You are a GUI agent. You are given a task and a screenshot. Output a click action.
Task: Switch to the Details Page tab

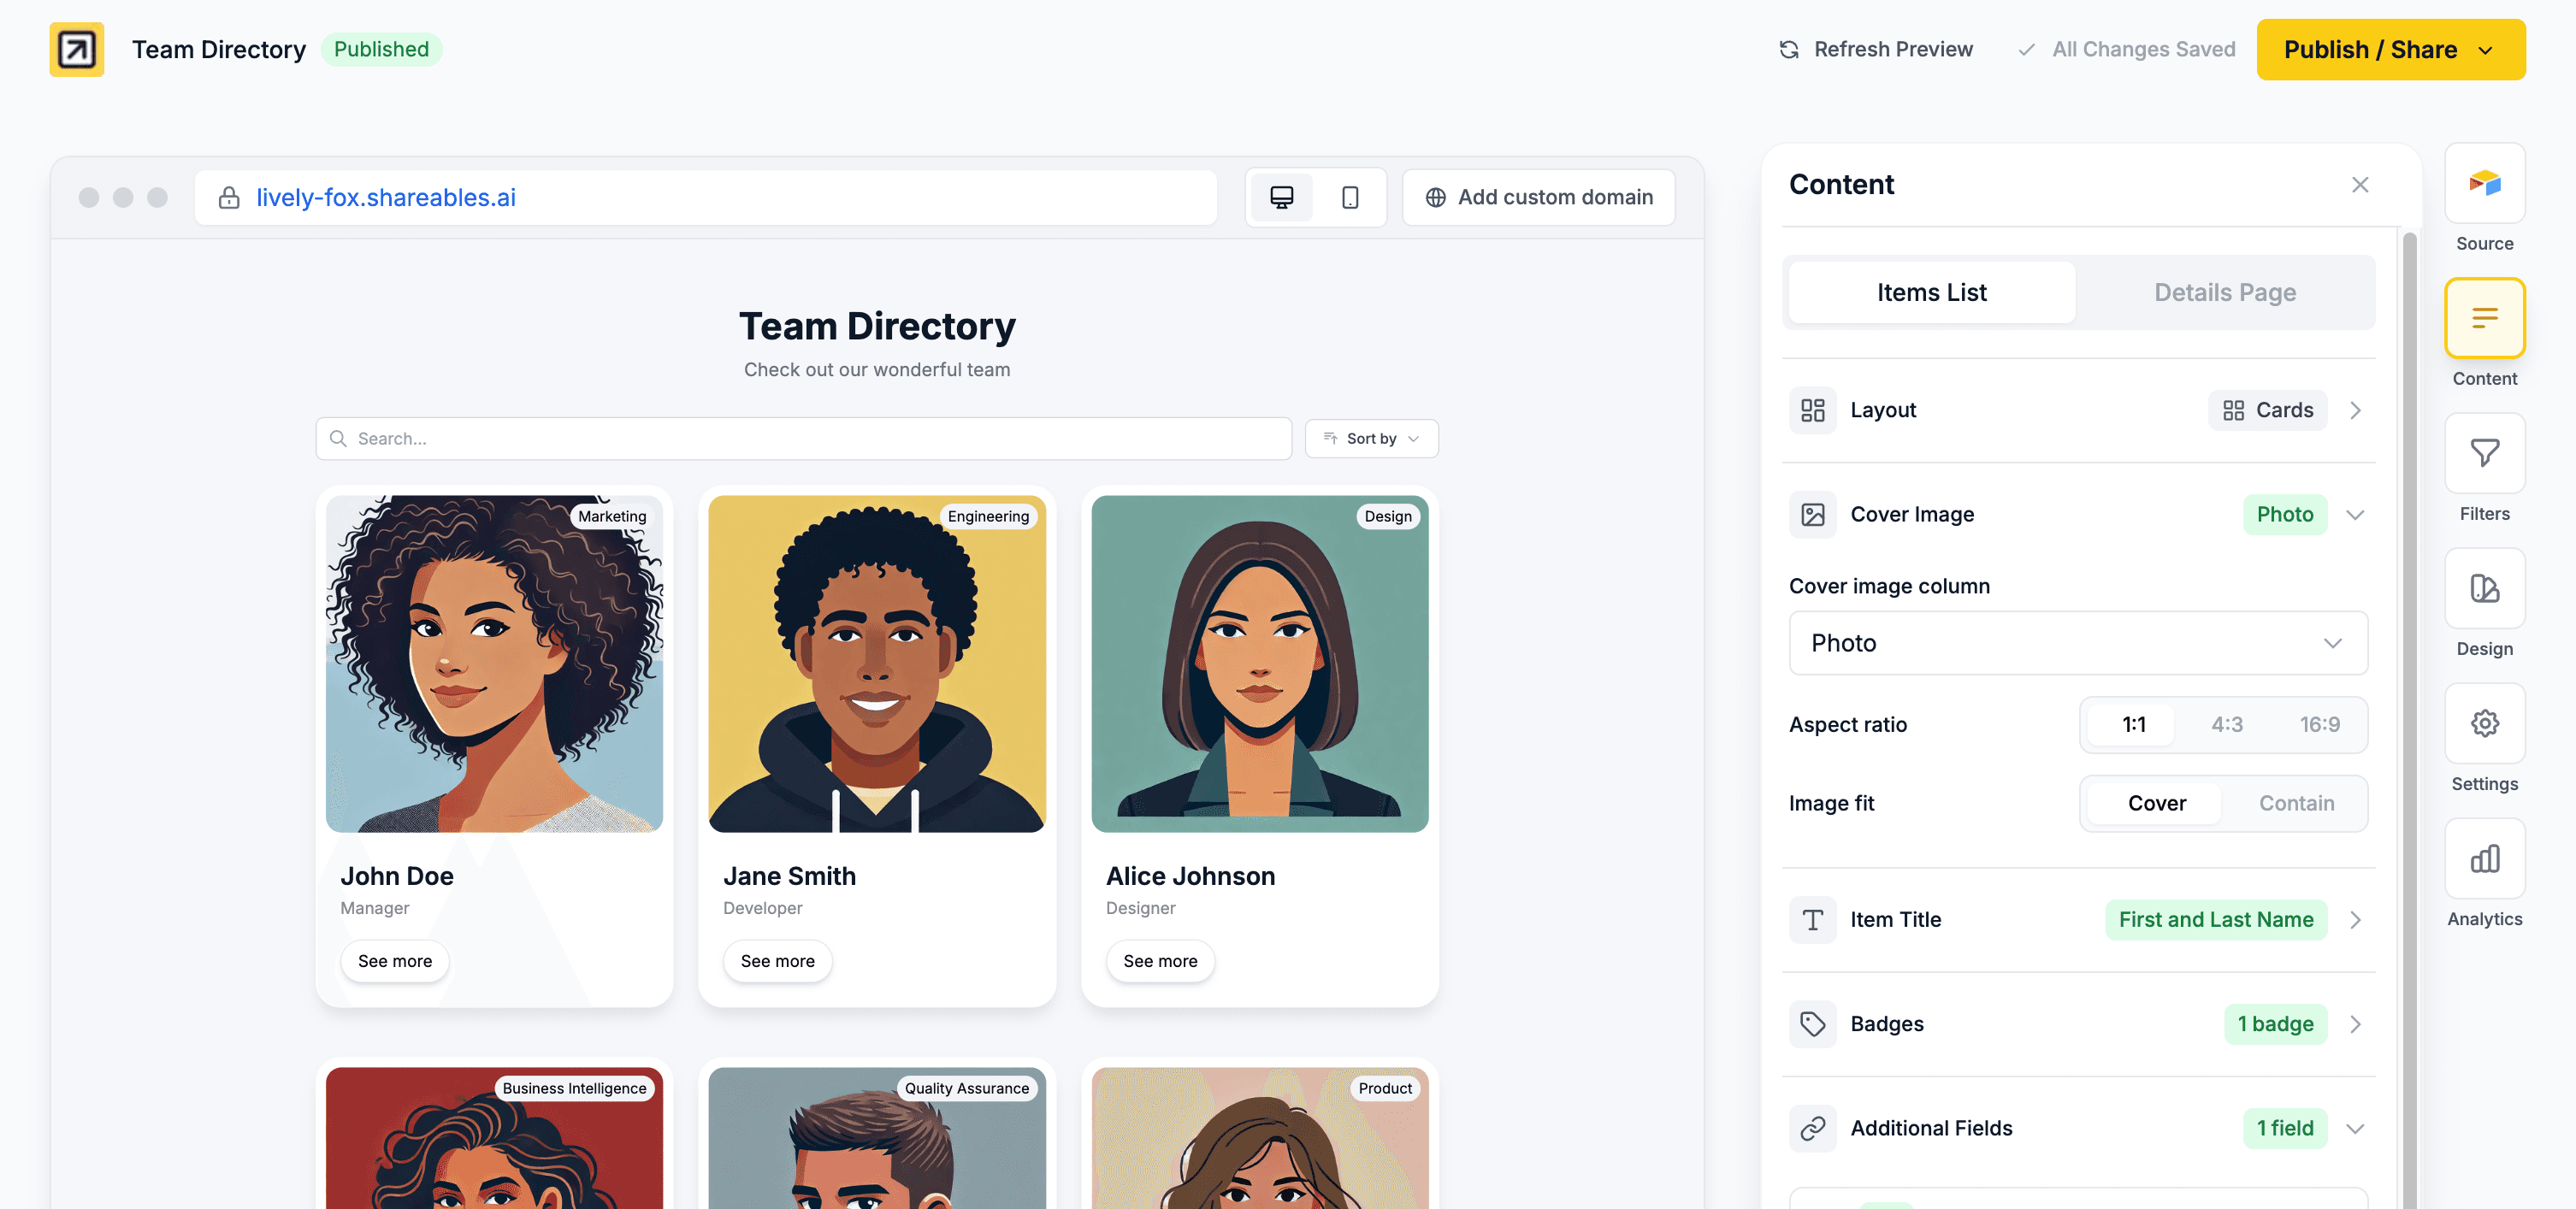2224,292
